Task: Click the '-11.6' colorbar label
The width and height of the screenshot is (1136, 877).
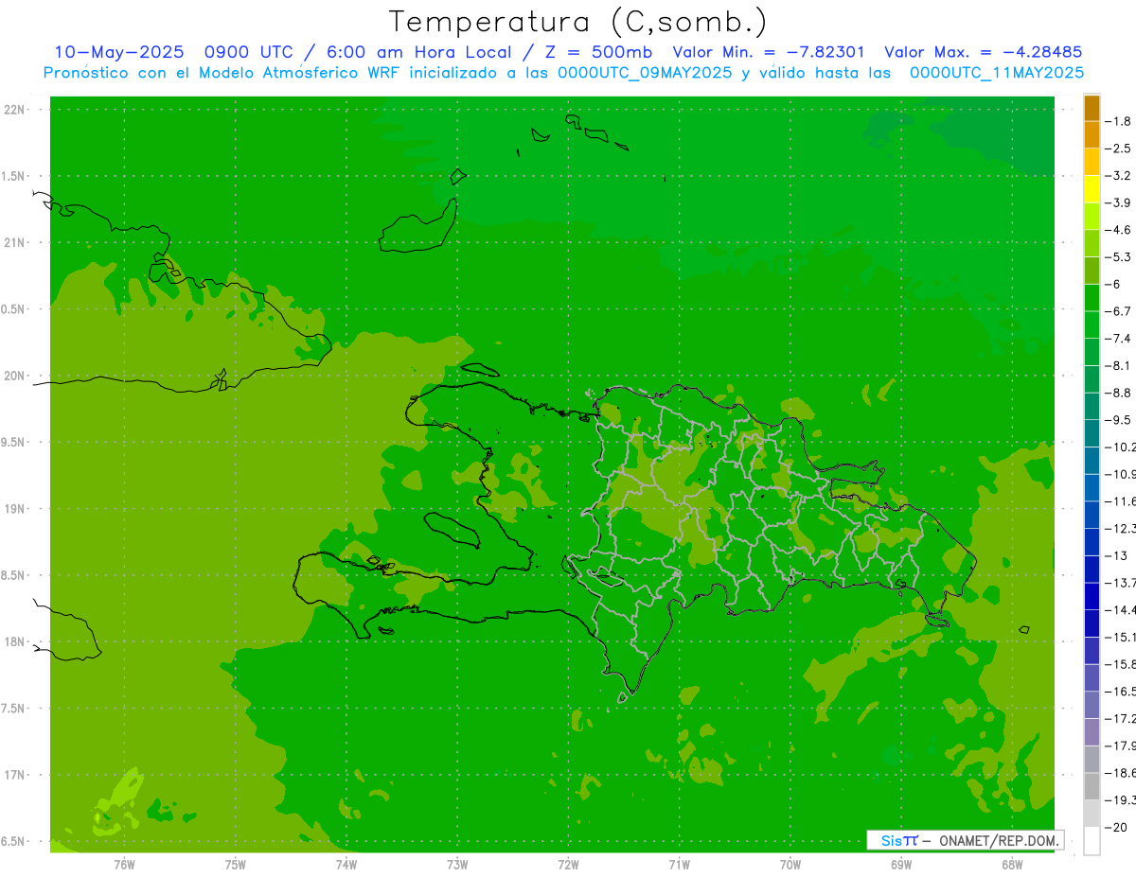Action: point(1120,501)
